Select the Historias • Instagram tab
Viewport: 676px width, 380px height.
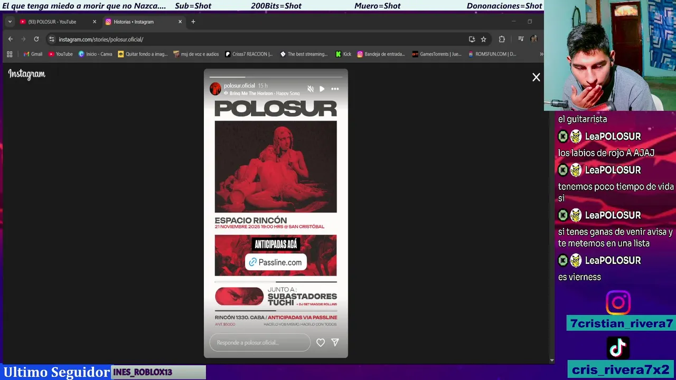click(134, 22)
